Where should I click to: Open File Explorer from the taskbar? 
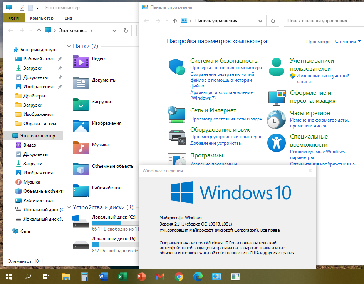pos(66,276)
